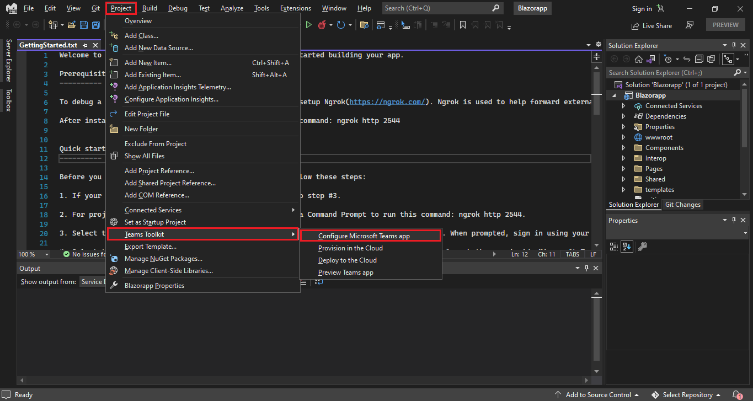The image size is (753, 401).
Task: Click the Send Feedback person icon
Action: pos(690,25)
